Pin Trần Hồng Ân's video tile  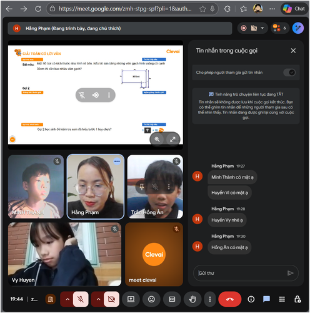coord(142,187)
